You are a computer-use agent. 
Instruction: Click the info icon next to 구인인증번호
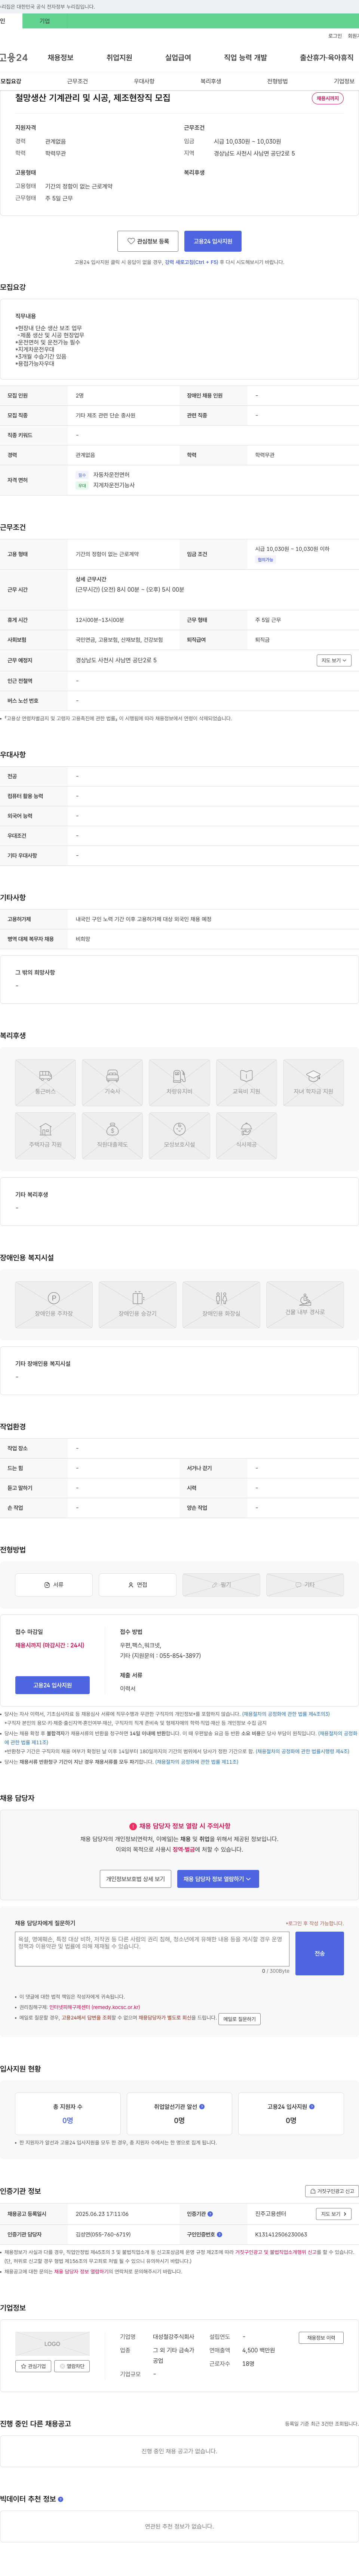pos(220,2234)
